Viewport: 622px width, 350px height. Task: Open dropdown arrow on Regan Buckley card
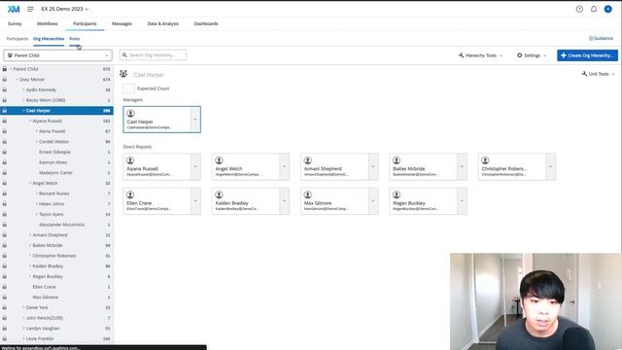462,201
